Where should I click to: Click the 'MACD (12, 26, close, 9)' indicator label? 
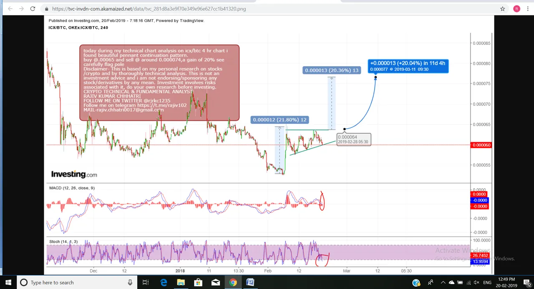[72, 188]
